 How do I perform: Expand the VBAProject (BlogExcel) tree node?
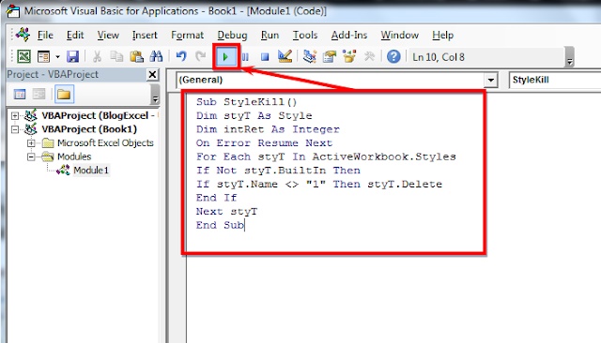pos(15,115)
